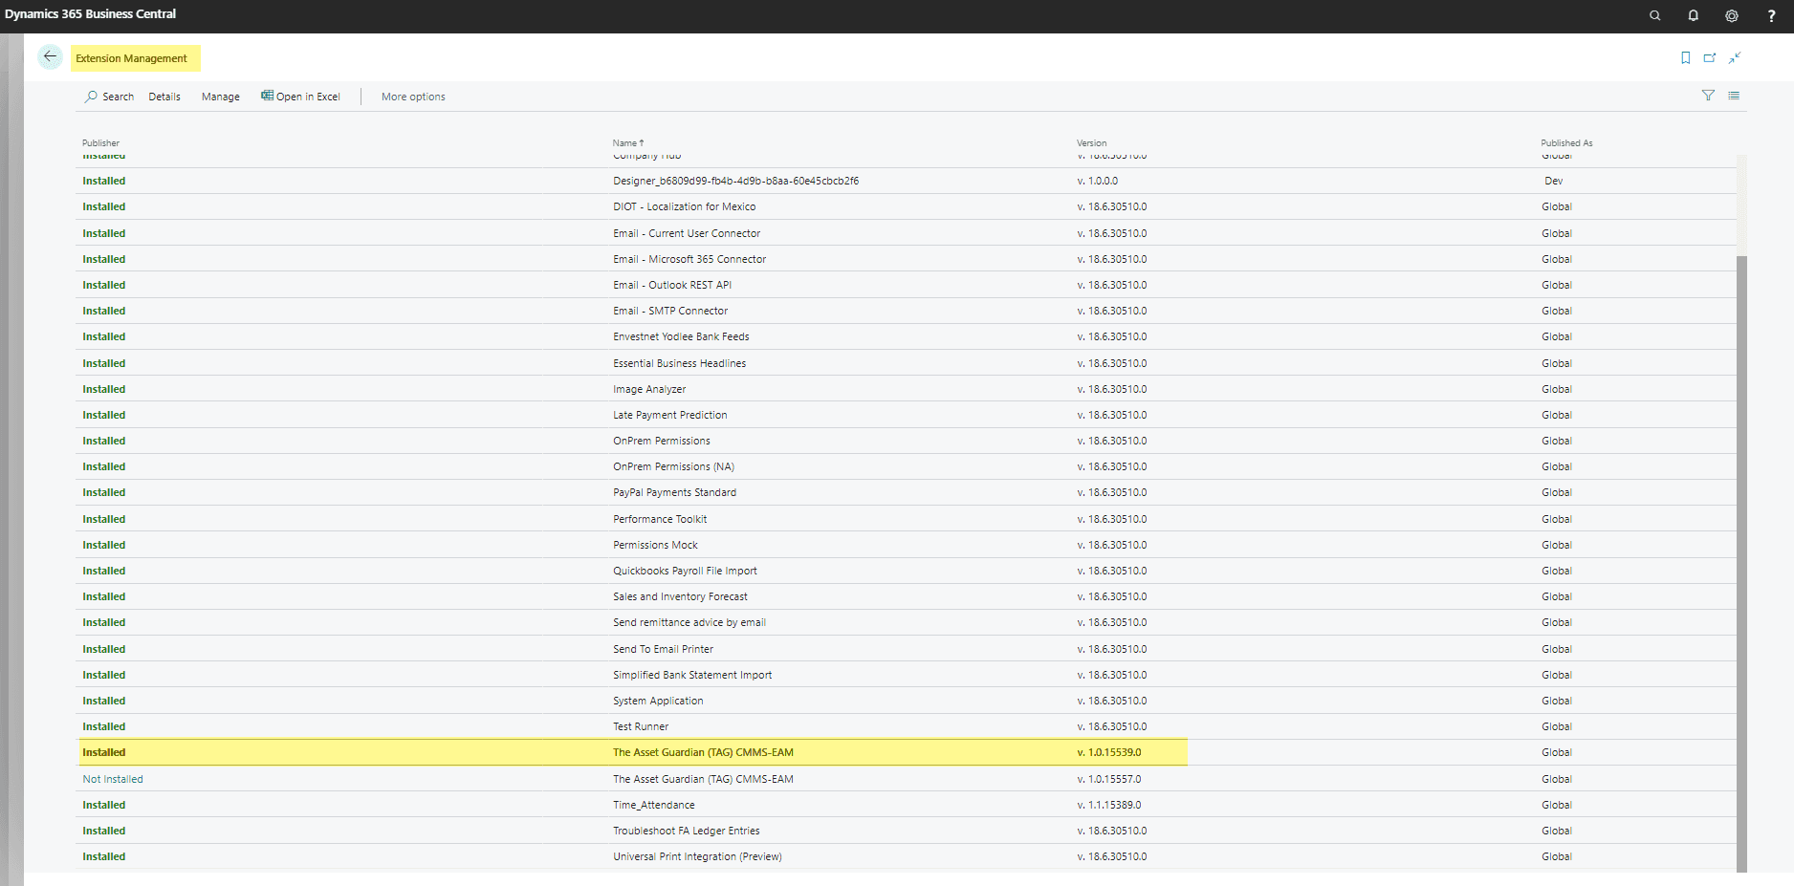Open the Details menu
Image resolution: width=1794 pixels, height=886 pixels.
pos(164,97)
